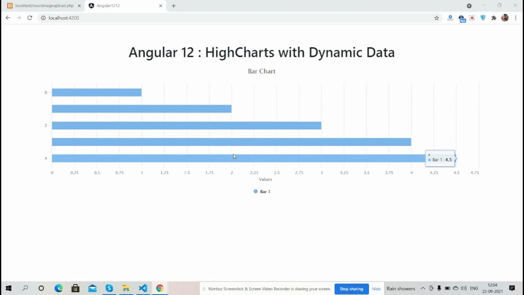Click the x-axis label 0.25
The height and width of the screenshot is (295, 524).
point(75,173)
